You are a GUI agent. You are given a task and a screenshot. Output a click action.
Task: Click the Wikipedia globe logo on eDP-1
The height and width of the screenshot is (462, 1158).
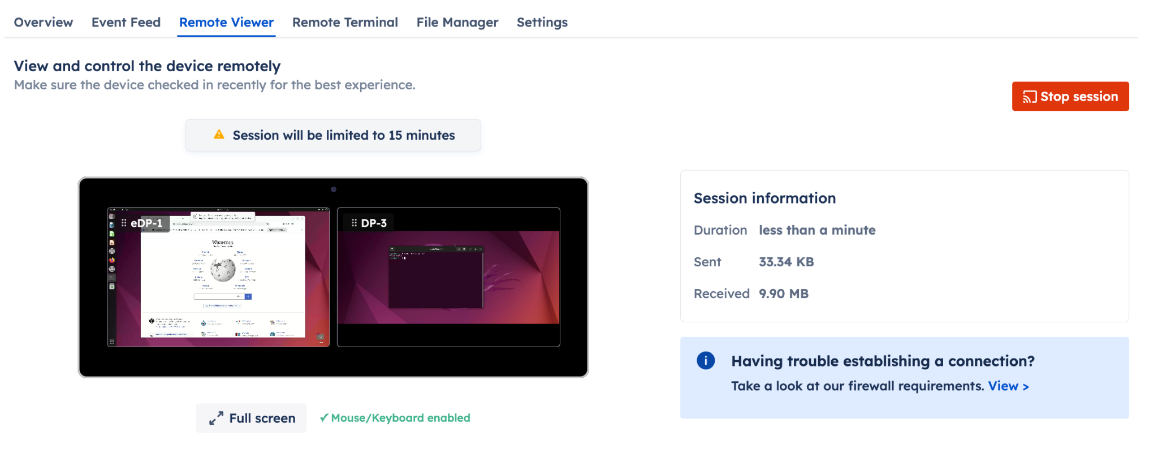click(223, 270)
